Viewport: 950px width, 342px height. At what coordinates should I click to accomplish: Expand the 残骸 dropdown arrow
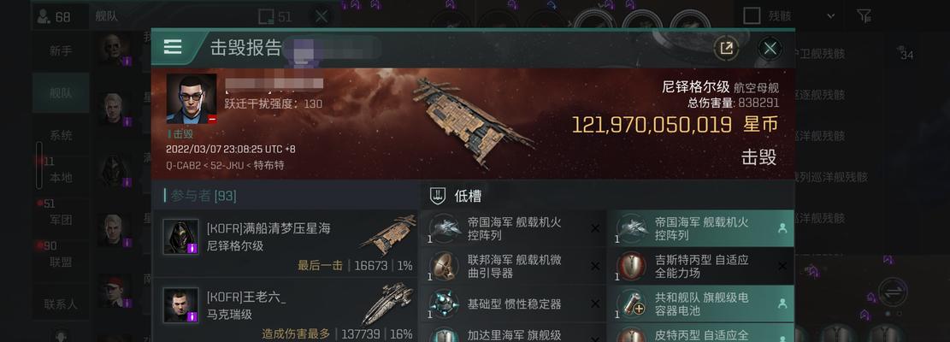831,16
